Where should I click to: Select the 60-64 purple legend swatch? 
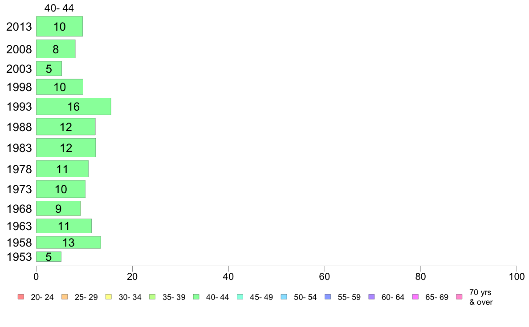pyautogui.click(x=372, y=297)
